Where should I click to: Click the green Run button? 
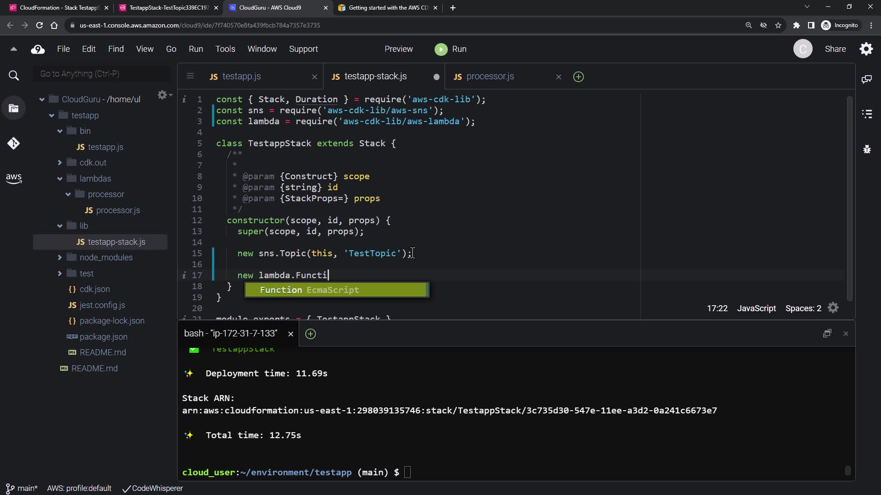click(x=451, y=49)
